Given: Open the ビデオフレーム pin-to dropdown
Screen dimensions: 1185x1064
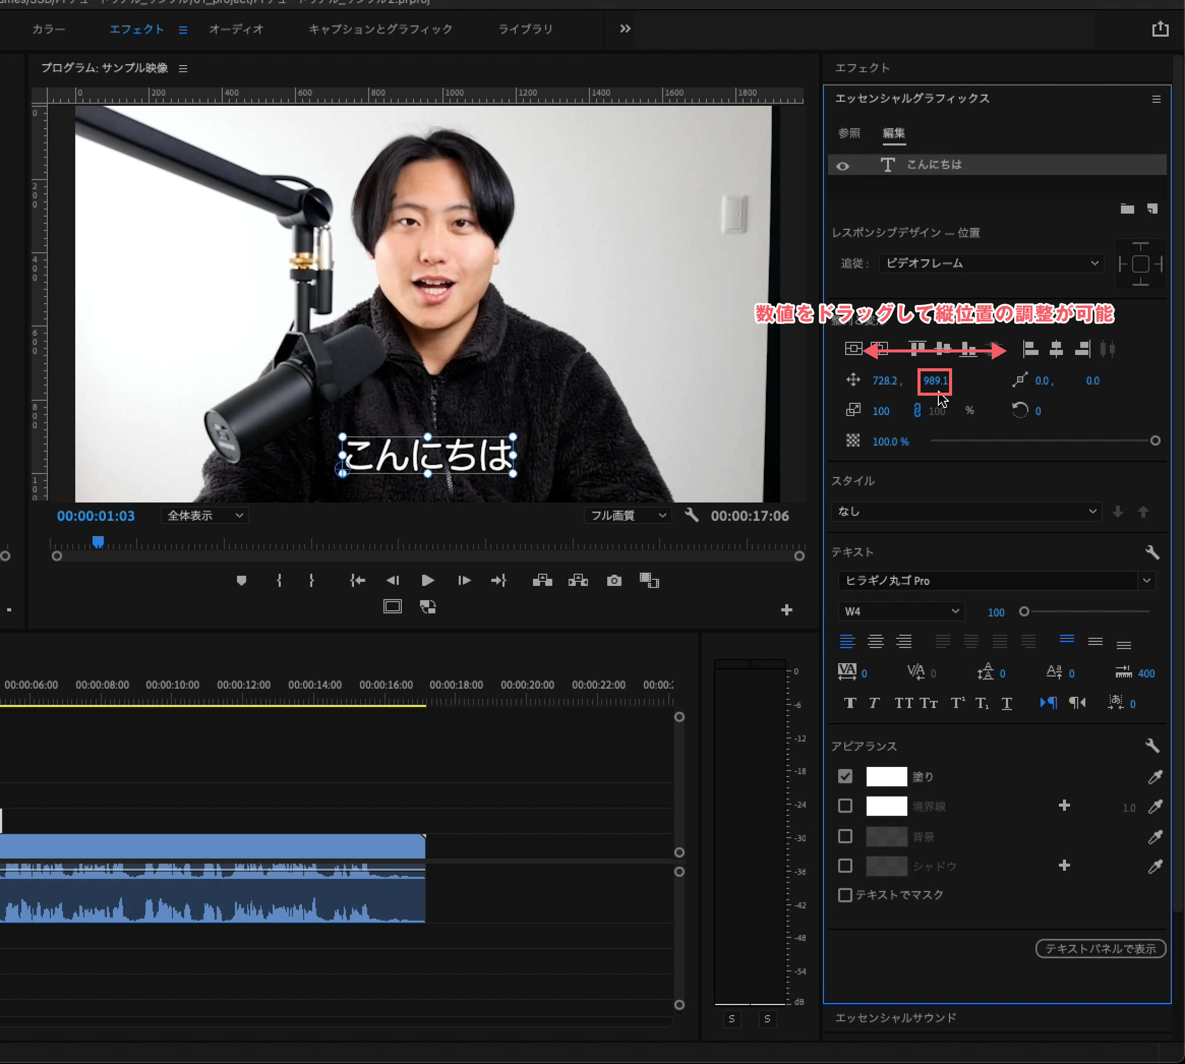Looking at the screenshot, I should tap(991, 263).
